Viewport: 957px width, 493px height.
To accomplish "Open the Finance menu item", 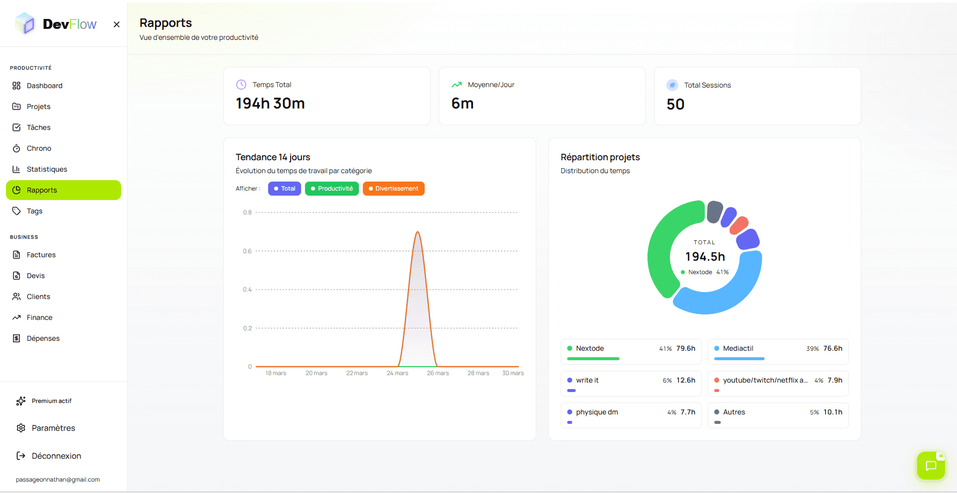I will [39, 317].
